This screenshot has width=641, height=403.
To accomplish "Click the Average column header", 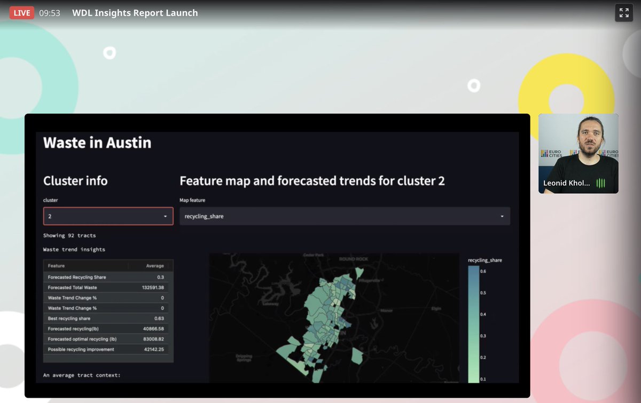I will coord(155,265).
